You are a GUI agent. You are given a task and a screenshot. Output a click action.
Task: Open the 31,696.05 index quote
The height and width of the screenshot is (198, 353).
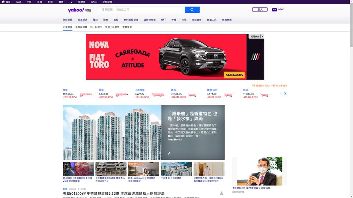tap(176, 94)
